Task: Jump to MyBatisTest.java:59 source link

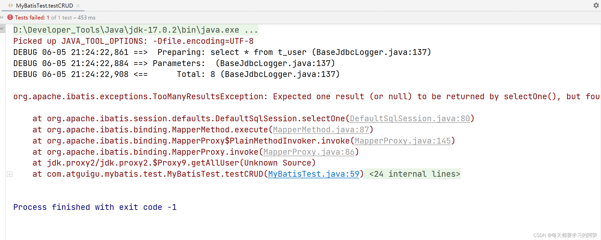Action: point(314,174)
